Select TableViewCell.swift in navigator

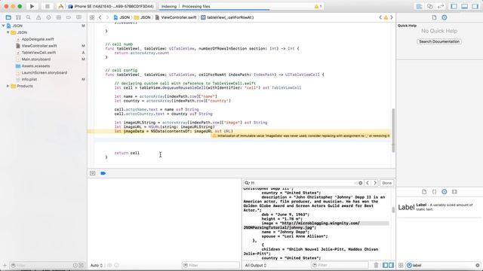pyautogui.click(x=38, y=53)
